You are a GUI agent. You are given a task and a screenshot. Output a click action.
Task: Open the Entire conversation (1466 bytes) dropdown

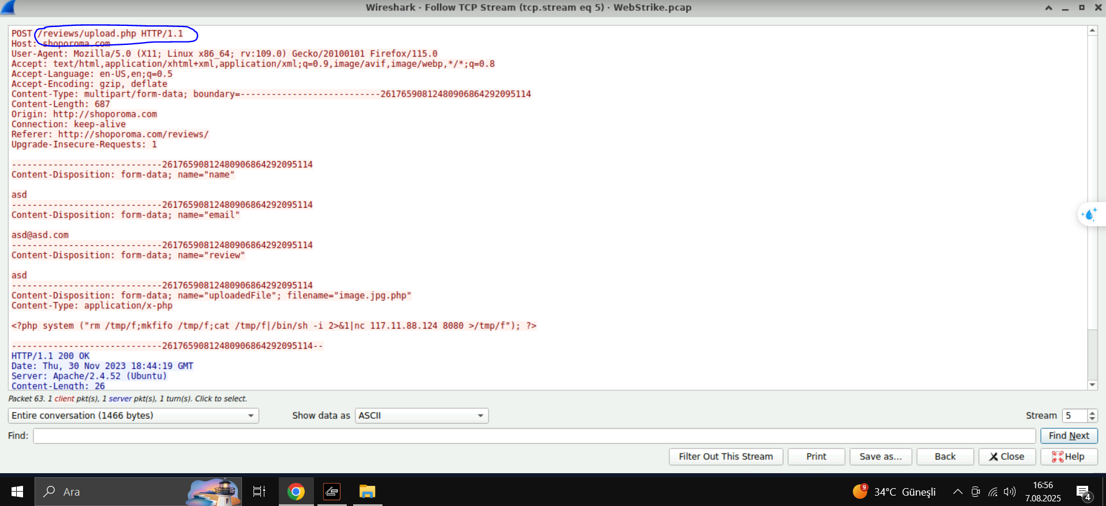pos(133,416)
